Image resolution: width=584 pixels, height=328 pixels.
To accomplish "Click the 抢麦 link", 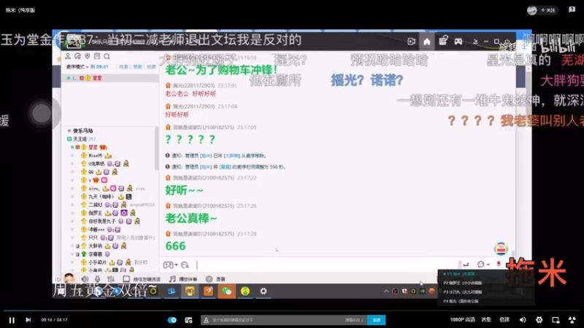I will [x=151, y=67].
